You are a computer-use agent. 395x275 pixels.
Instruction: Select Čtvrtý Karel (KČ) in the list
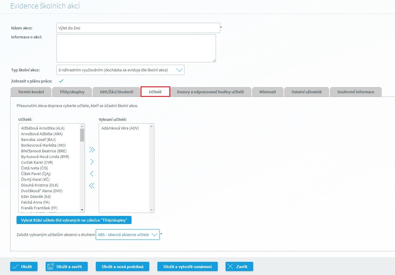click(x=35, y=179)
